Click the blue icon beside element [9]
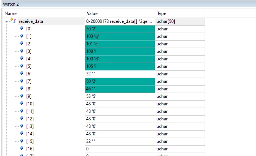This screenshot has height=156, width=256. [x=22, y=96]
